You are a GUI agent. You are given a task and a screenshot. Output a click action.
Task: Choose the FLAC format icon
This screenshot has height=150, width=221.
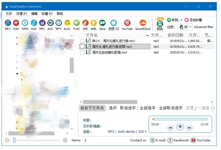coord(77,23)
